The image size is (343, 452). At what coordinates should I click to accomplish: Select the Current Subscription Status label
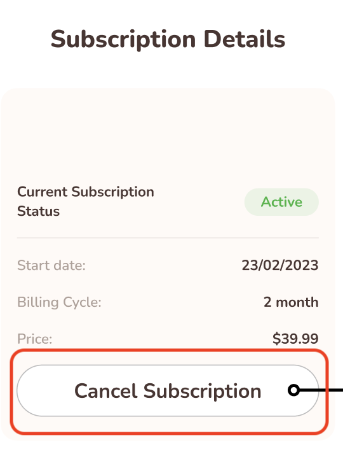86,201
